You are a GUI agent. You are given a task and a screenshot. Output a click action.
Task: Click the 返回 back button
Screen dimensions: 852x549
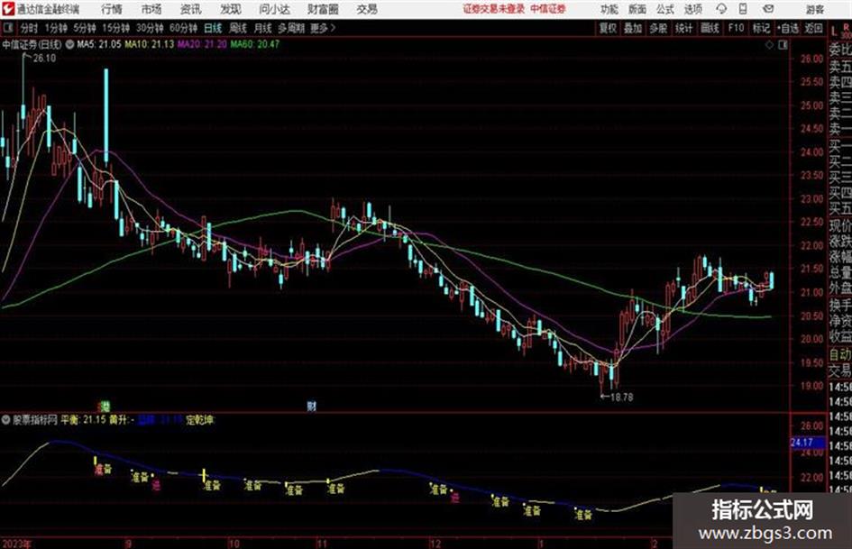[x=813, y=28]
